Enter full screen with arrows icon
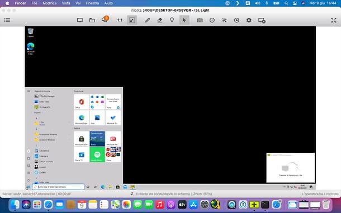This screenshot has width=341, height=213. click(x=334, y=20)
